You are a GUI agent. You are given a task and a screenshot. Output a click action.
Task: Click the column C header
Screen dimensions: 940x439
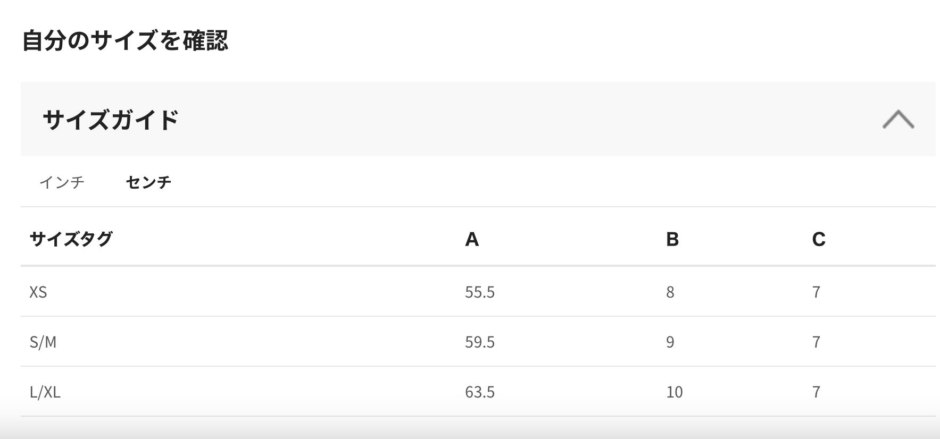819,239
